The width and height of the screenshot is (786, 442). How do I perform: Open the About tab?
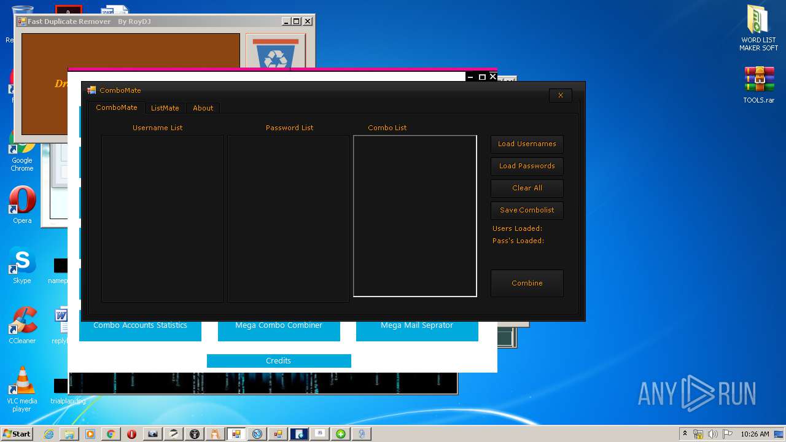203,108
